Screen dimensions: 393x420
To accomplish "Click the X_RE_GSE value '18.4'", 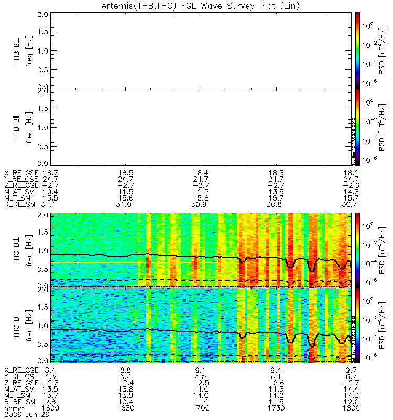I will click(x=201, y=173).
